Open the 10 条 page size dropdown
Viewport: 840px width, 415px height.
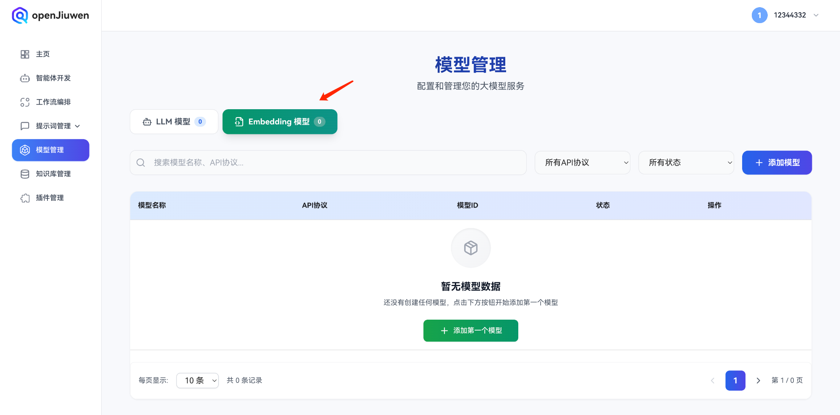(x=197, y=381)
